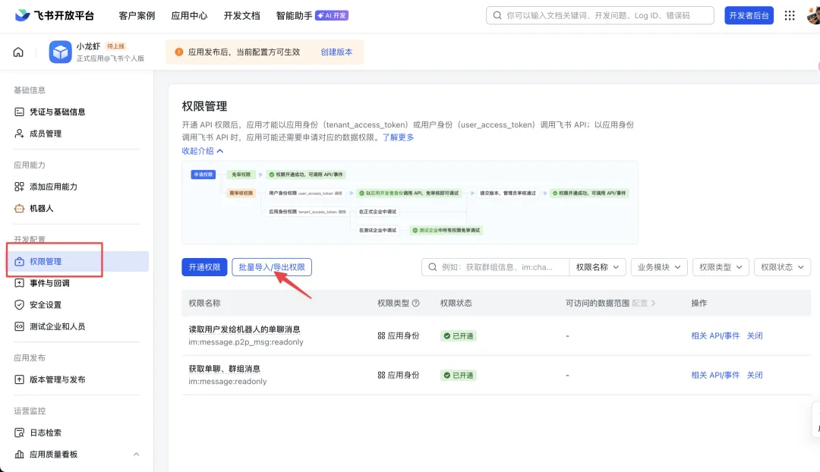Click 关闭 for 读取用户发给机器人的单聊消息

(x=755, y=335)
